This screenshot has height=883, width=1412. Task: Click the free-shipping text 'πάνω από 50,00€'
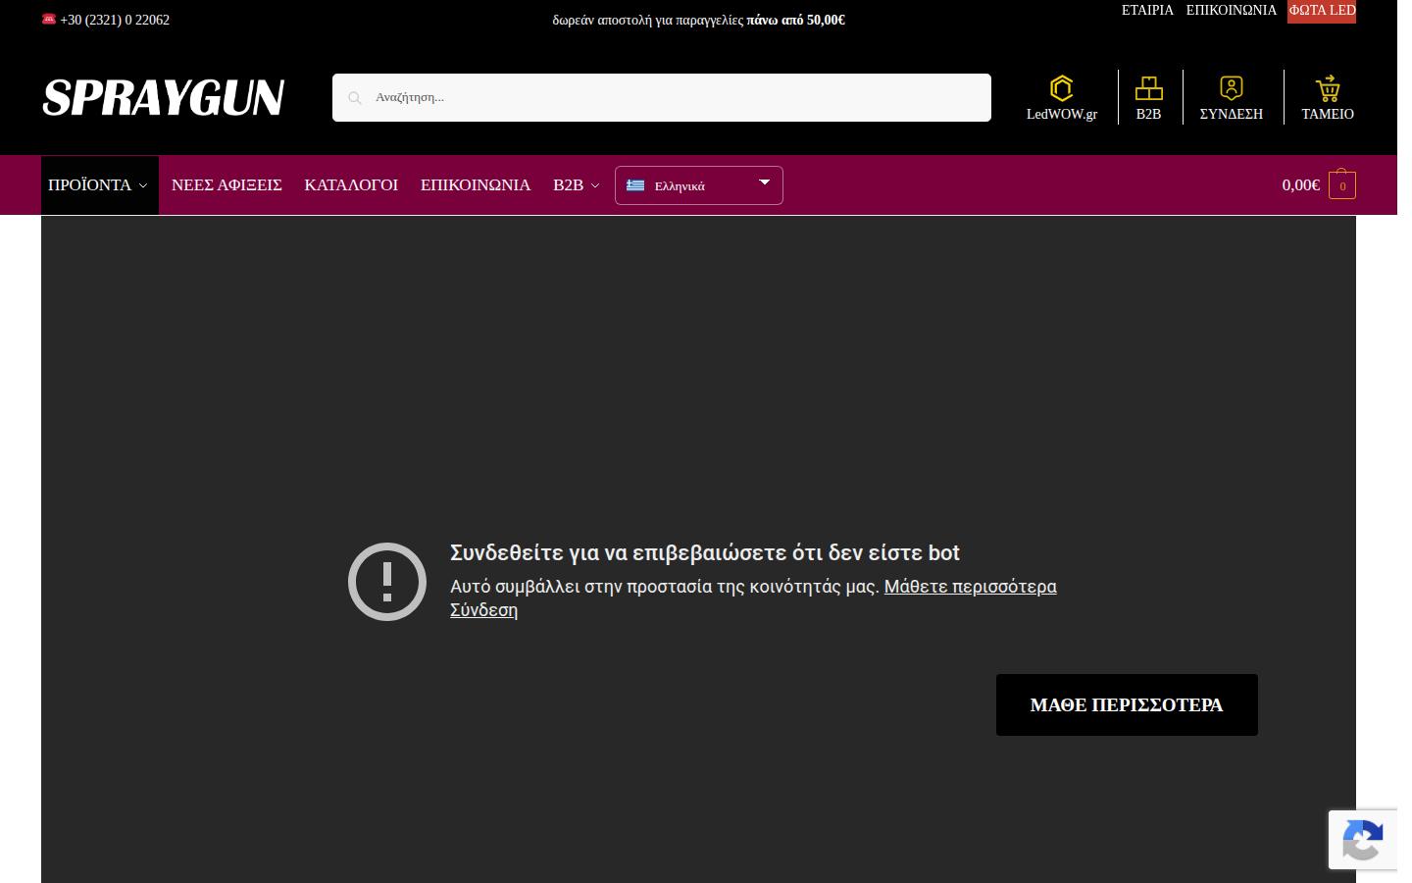pyautogui.click(x=796, y=20)
